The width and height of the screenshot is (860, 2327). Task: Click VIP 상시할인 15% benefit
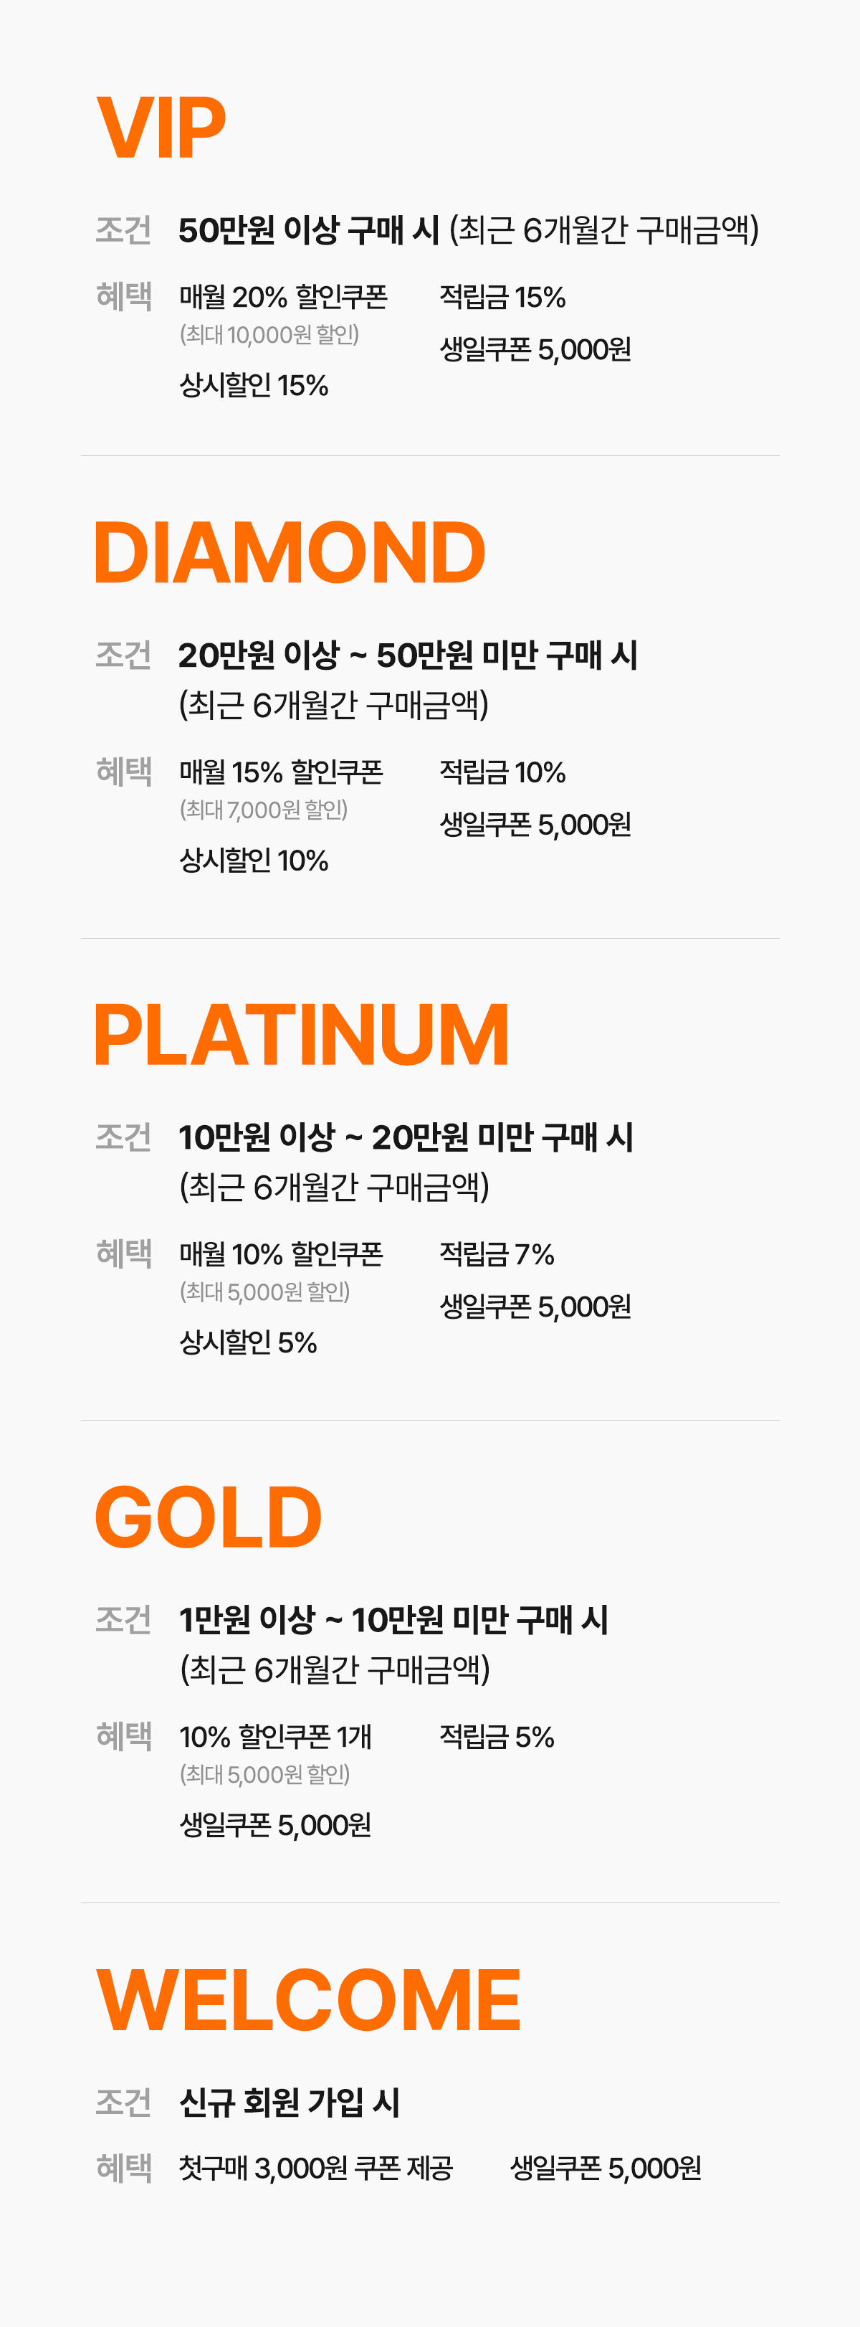tap(254, 386)
